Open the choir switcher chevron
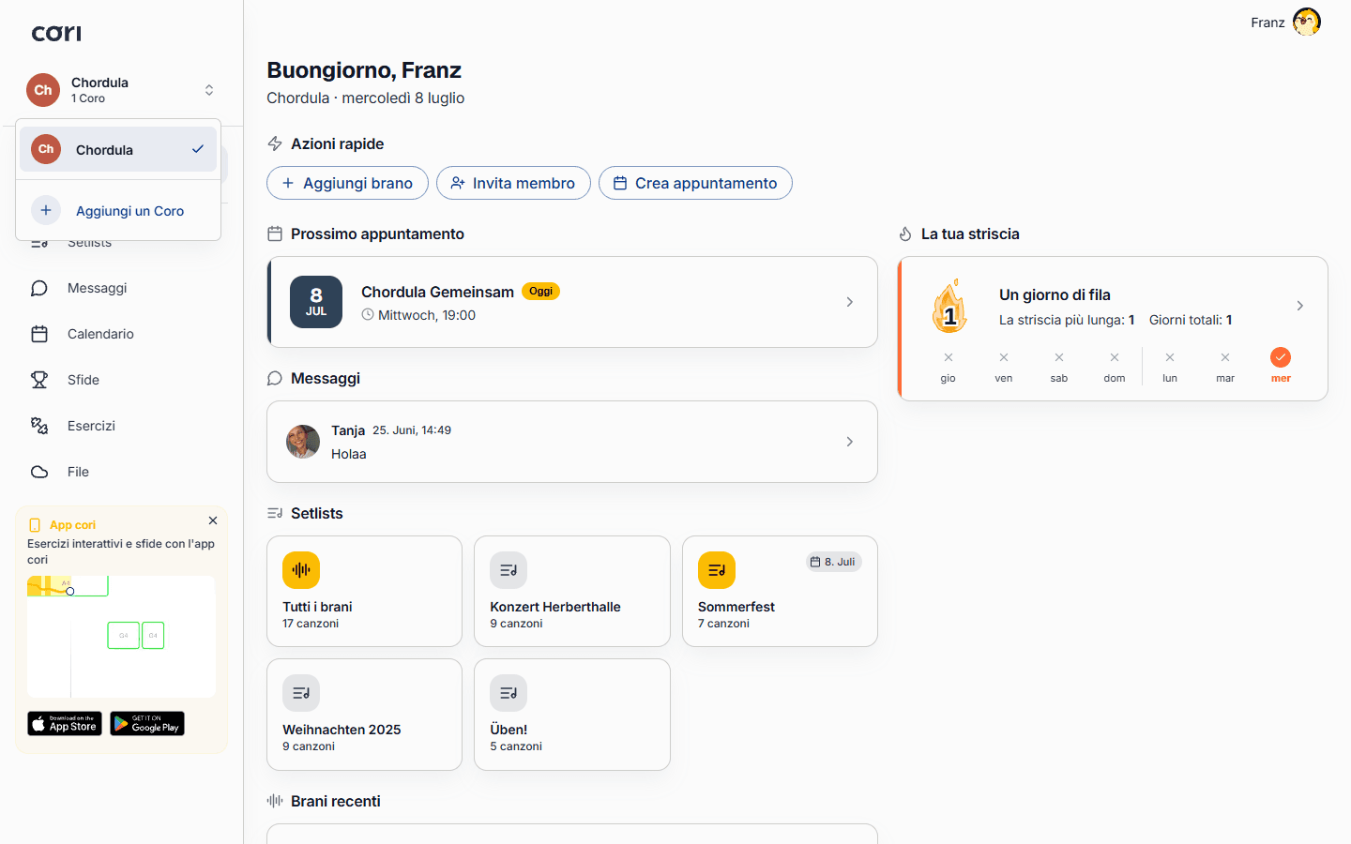Viewport: 1351px width, 844px height. pyautogui.click(x=209, y=90)
